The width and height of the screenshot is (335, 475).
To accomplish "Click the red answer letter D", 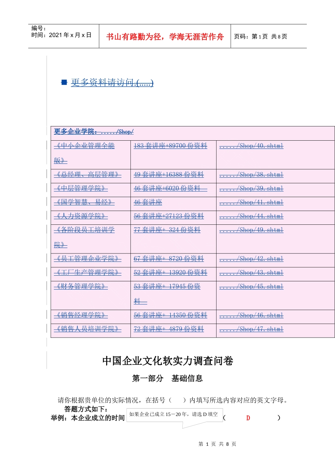I will point(248,418).
